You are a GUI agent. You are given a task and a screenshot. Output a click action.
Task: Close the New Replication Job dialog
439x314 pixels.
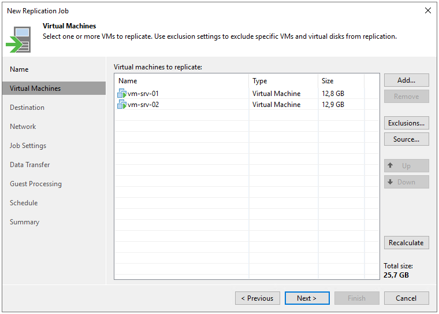(428, 10)
